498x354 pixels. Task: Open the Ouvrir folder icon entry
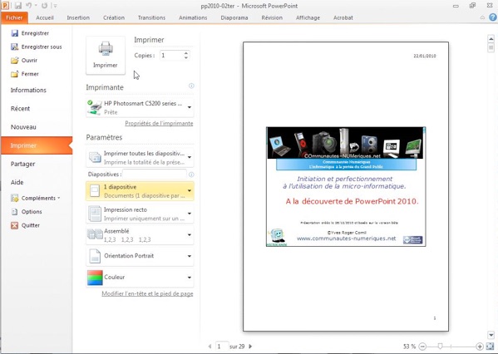click(x=15, y=61)
